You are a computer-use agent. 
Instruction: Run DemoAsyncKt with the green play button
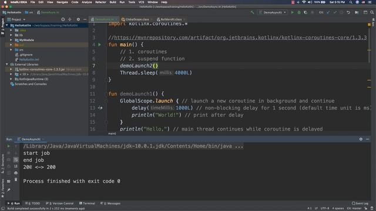[293, 12]
